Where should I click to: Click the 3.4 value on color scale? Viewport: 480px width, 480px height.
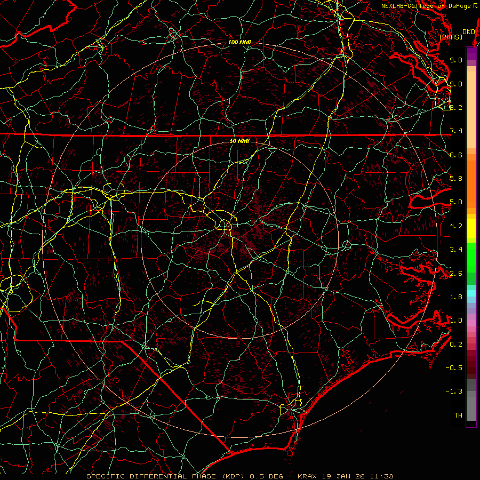pos(456,250)
